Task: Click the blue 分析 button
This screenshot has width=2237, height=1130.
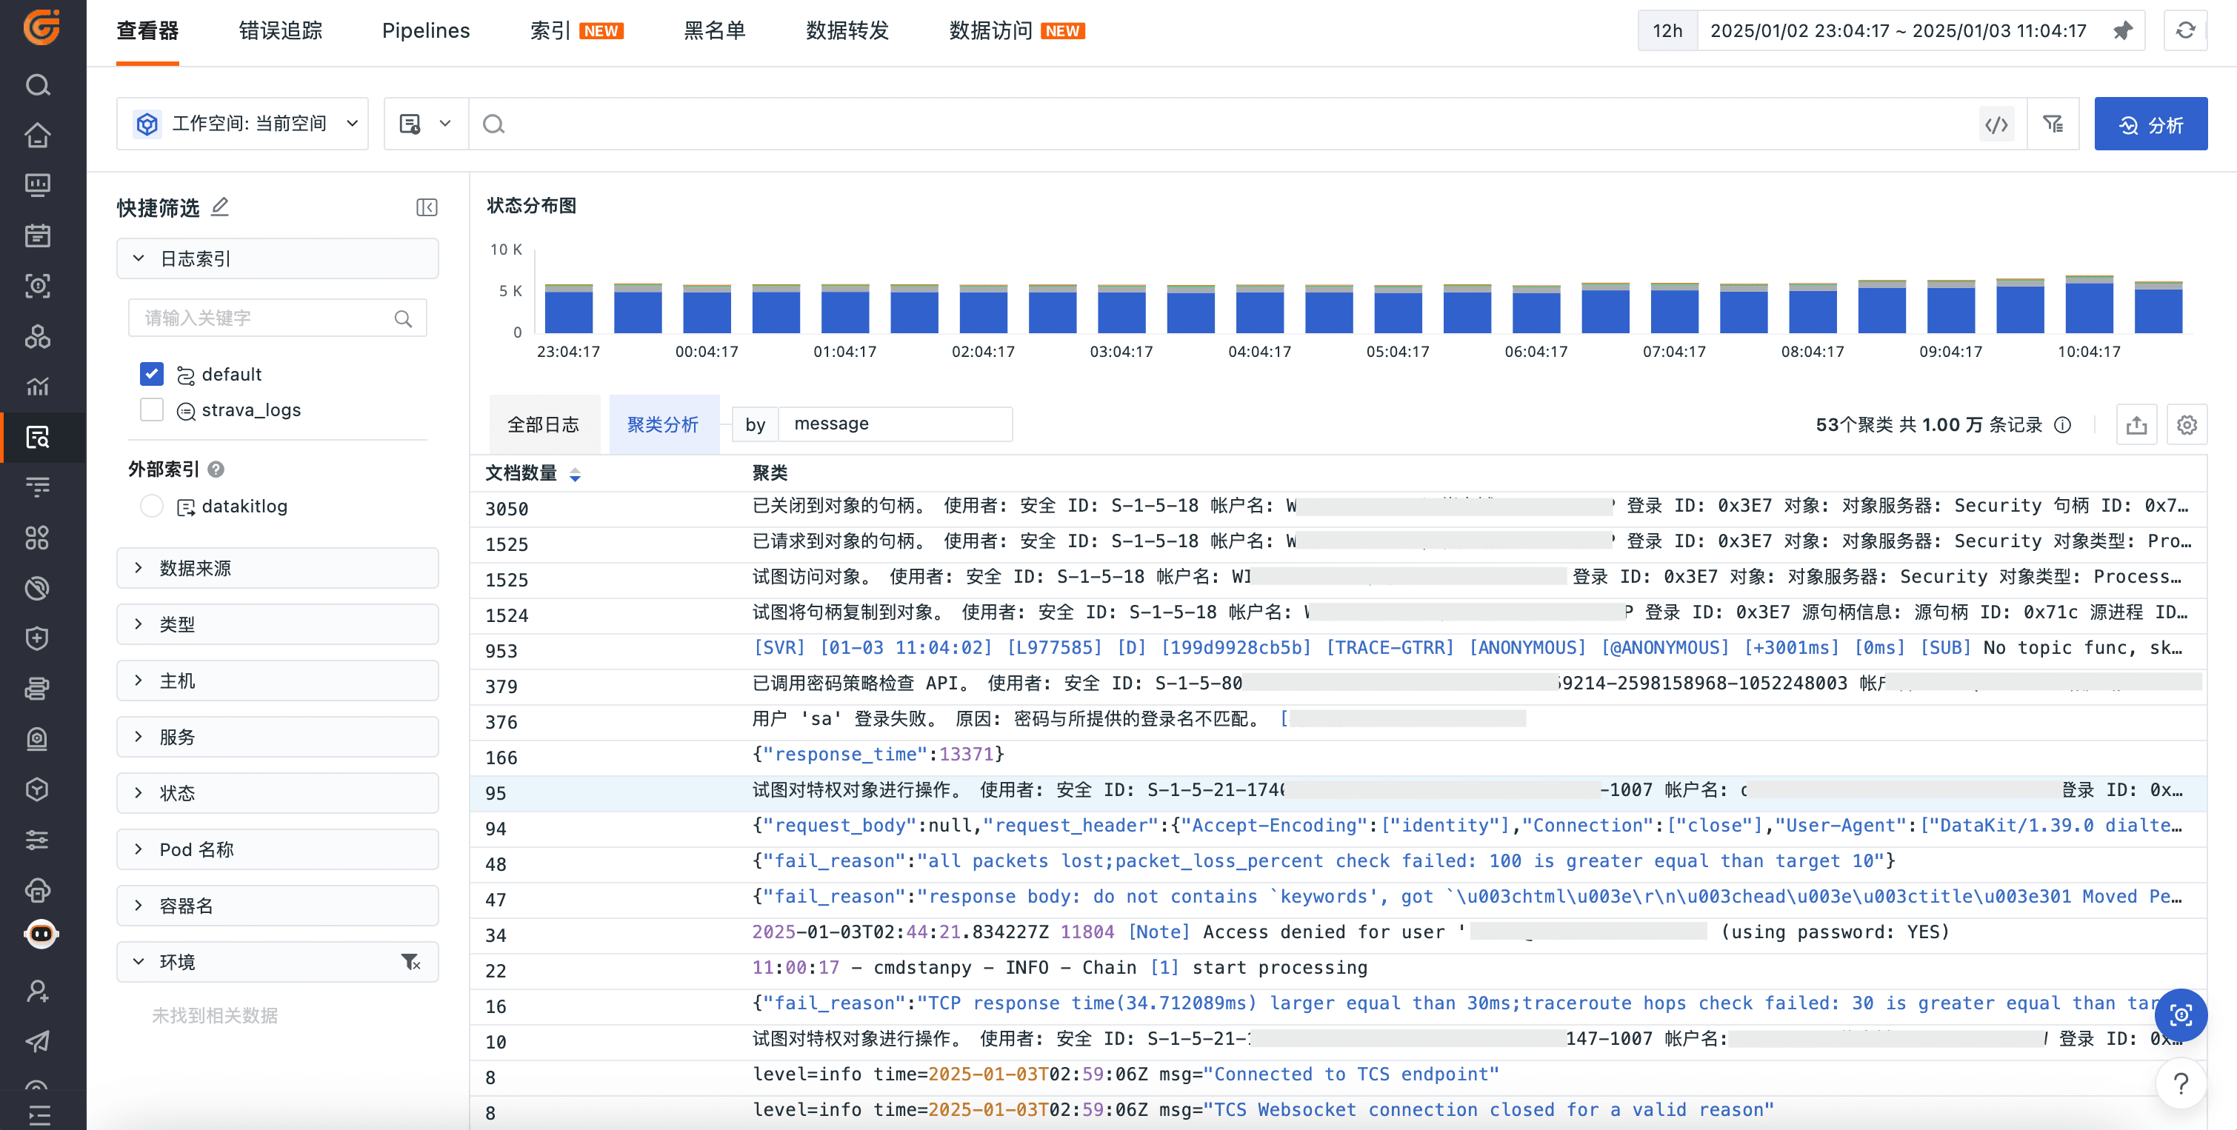Action: pyautogui.click(x=2150, y=124)
